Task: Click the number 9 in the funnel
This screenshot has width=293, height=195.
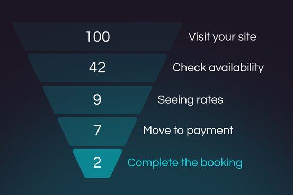Action: point(97,99)
